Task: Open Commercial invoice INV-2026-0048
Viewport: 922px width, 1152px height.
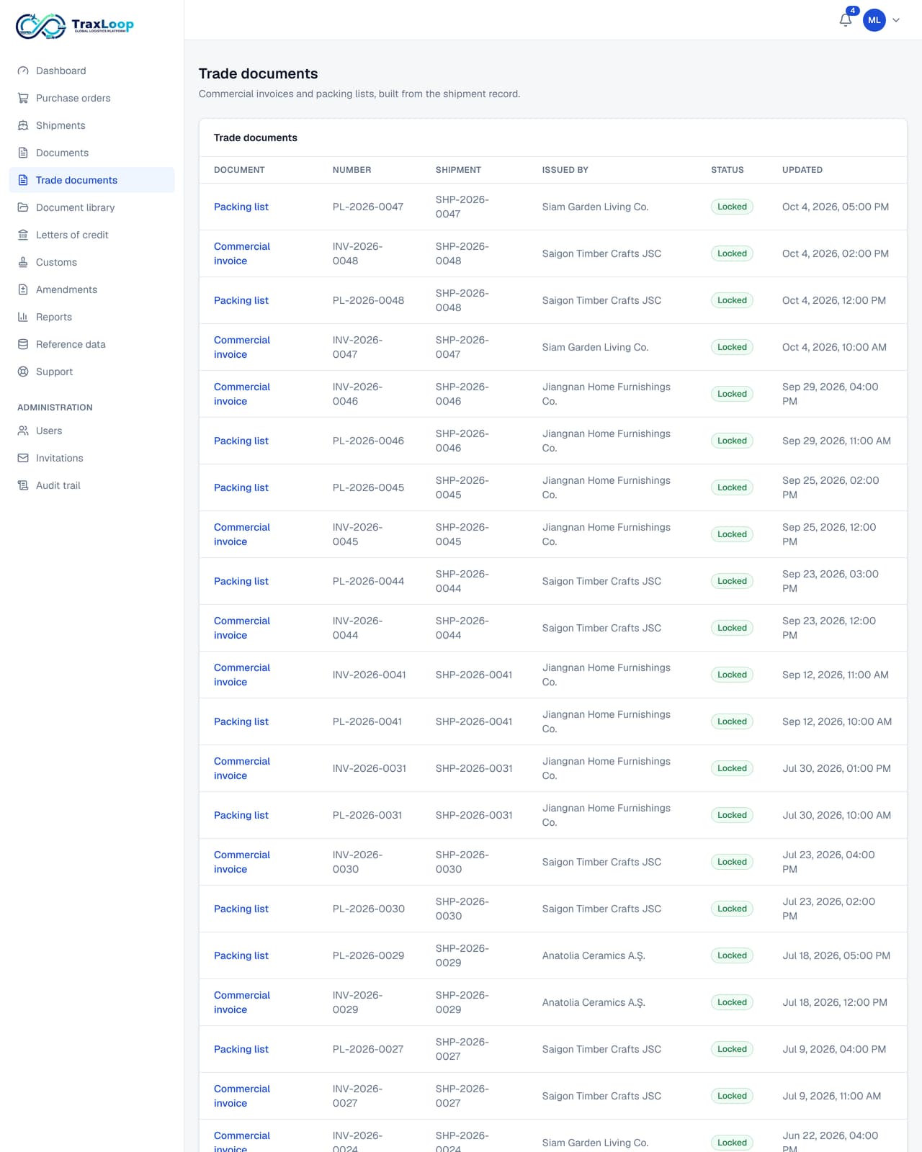Action: click(242, 253)
